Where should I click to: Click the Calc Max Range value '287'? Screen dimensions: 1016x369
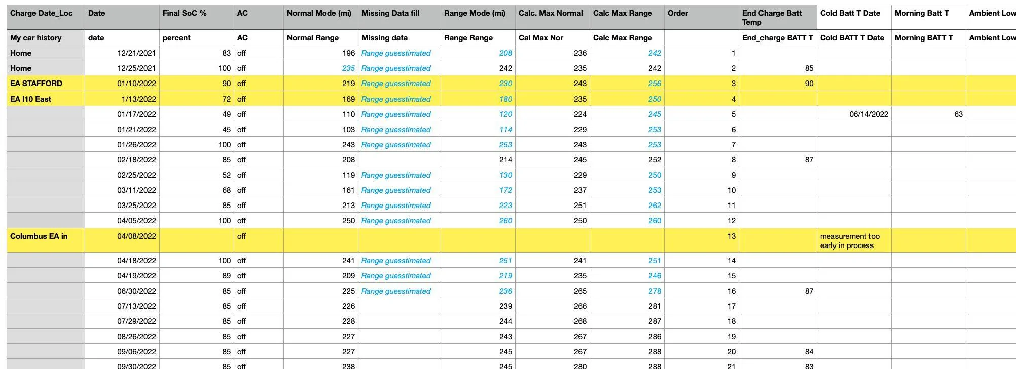(627, 321)
